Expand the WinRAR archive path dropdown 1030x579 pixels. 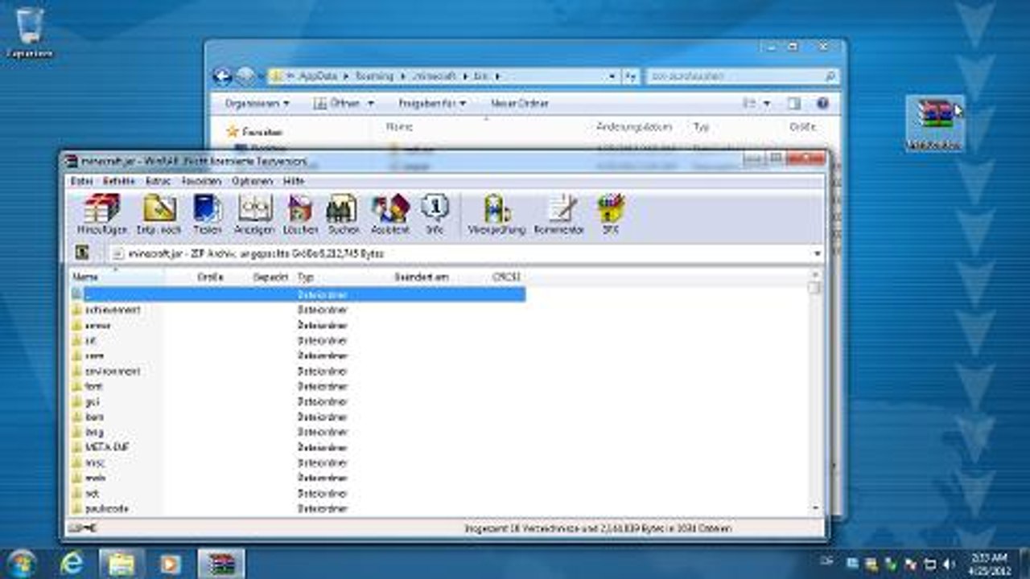pyautogui.click(x=818, y=253)
